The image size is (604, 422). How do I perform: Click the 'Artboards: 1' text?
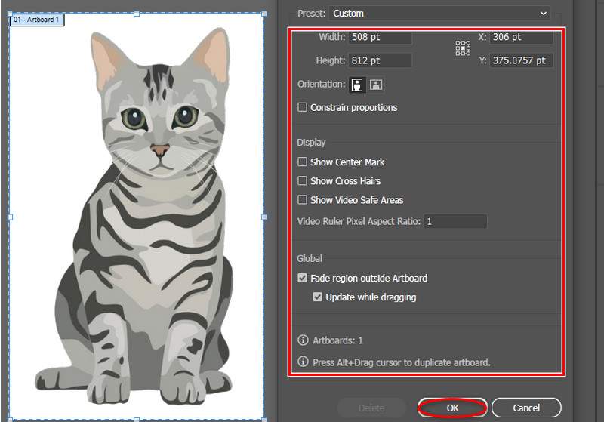337,340
